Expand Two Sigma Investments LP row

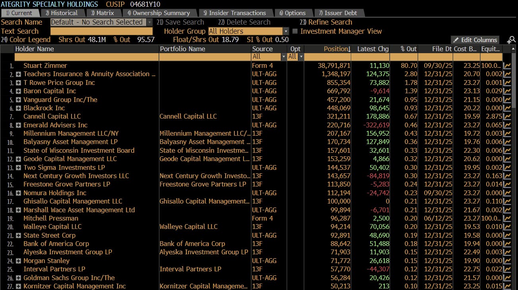point(18,168)
